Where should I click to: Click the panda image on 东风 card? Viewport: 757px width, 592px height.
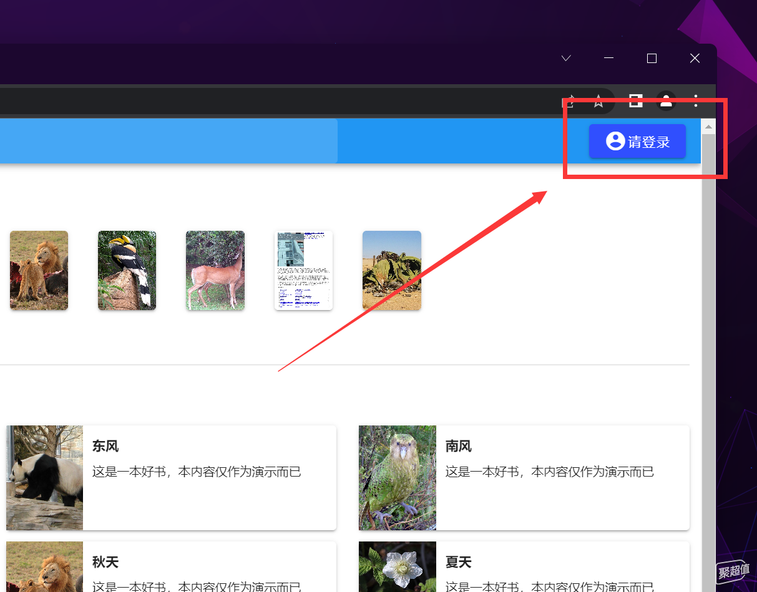click(44, 478)
